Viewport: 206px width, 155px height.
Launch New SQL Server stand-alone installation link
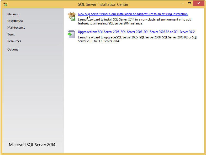(133, 14)
